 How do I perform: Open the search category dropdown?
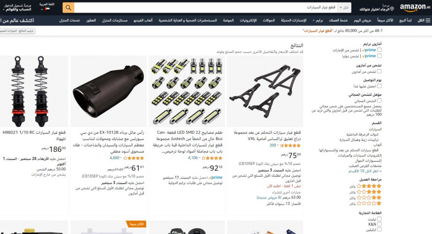point(344,8)
